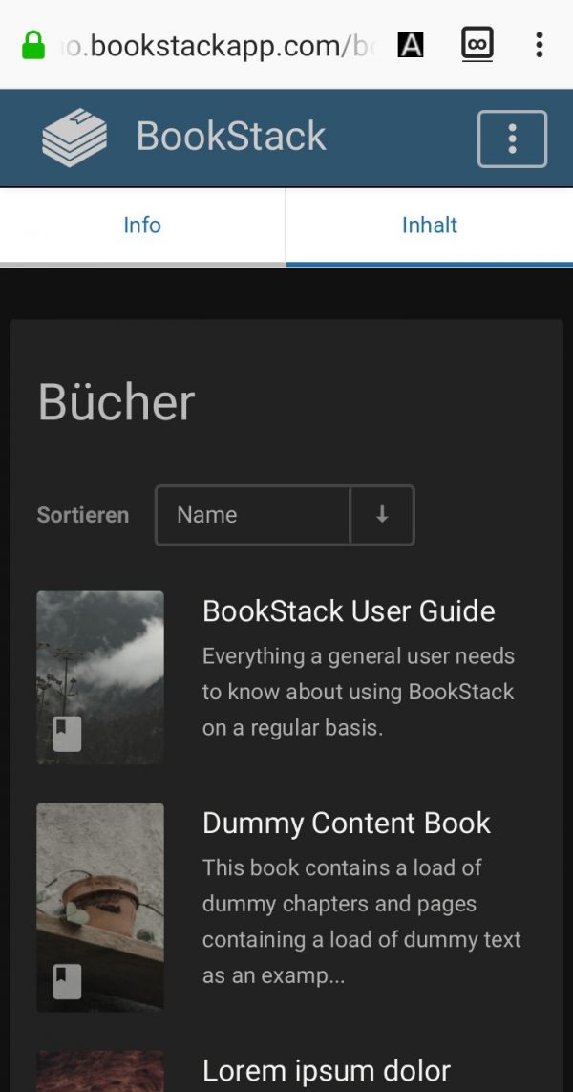Viewport: 573px width, 1092px height.
Task: Select the Inhalt tab
Action: [x=429, y=225]
